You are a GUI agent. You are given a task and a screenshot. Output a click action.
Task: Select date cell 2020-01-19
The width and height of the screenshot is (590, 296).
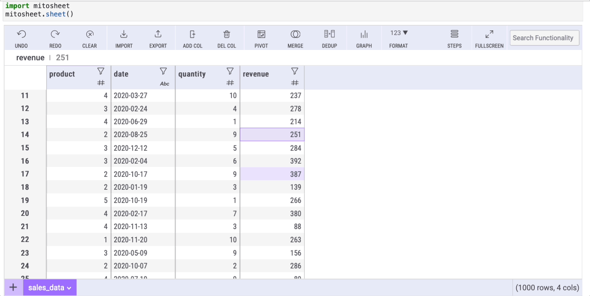(x=143, y=187)
